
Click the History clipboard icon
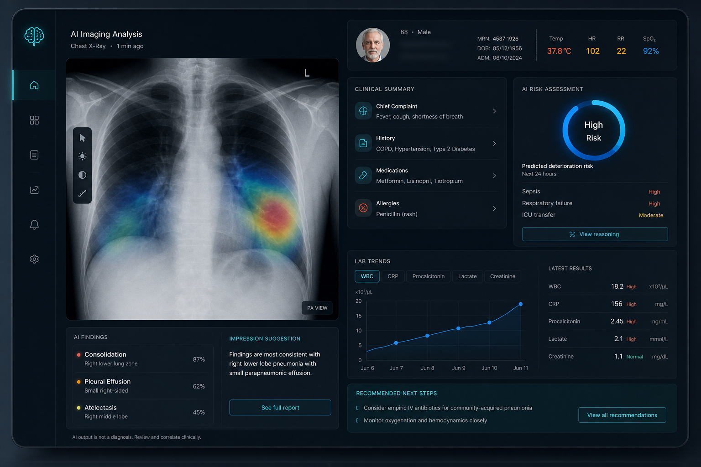pos(363,143)
